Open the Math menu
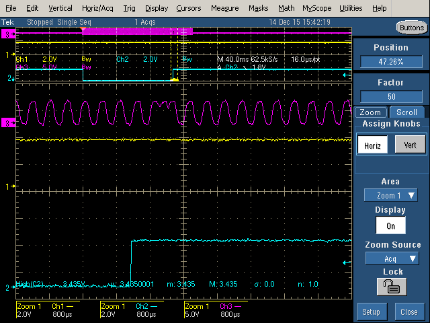The width and height of the screenshot is (430, 323). [x=286, y=9]
